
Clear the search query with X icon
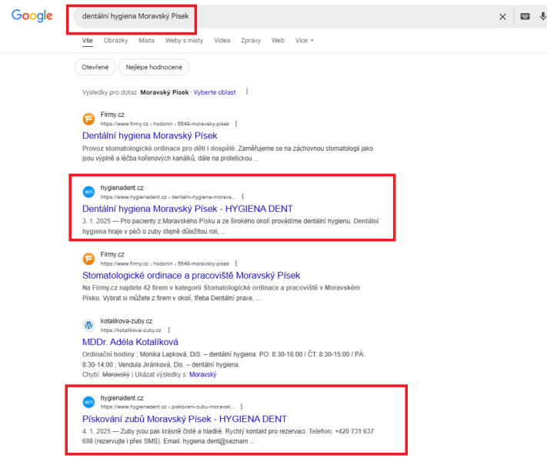(x=502, y=16)
